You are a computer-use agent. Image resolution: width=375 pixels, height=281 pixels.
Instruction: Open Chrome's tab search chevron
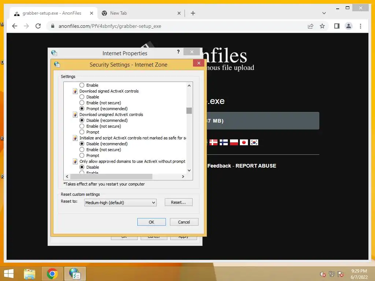pos(324,13)
